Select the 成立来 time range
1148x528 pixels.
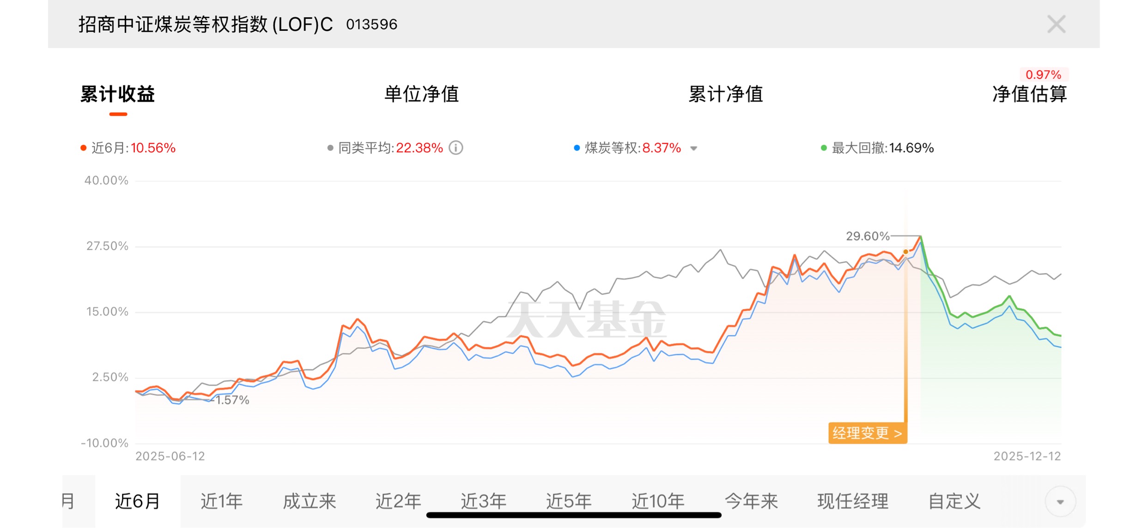(309, 501)
